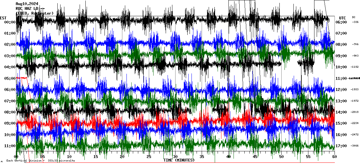Click the short red trace at 05:00 EST

click(x=22, y=78)
